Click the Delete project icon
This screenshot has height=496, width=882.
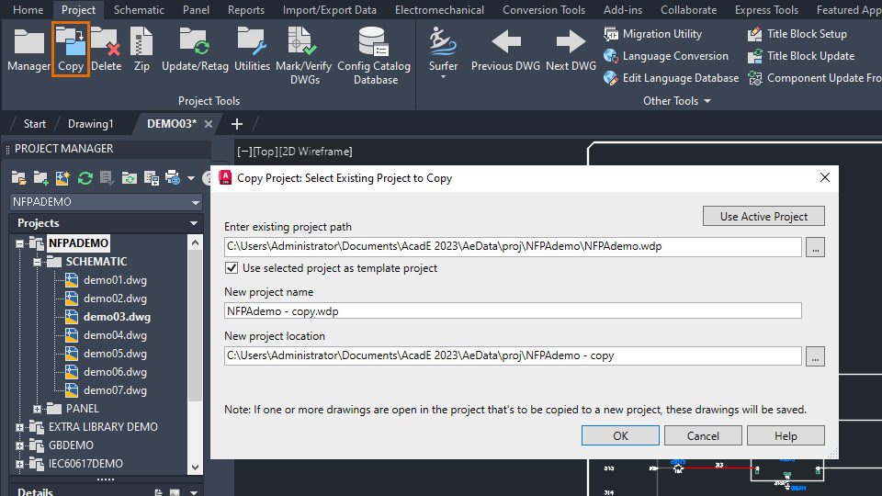pyautogui.click(x=106, y=50)
